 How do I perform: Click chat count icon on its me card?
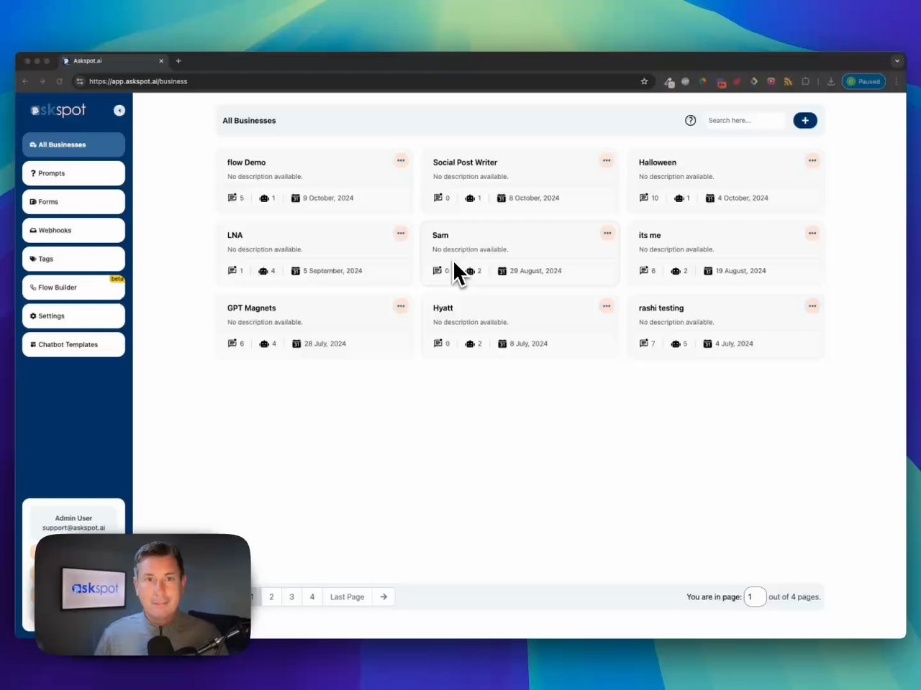coord(644,271)
